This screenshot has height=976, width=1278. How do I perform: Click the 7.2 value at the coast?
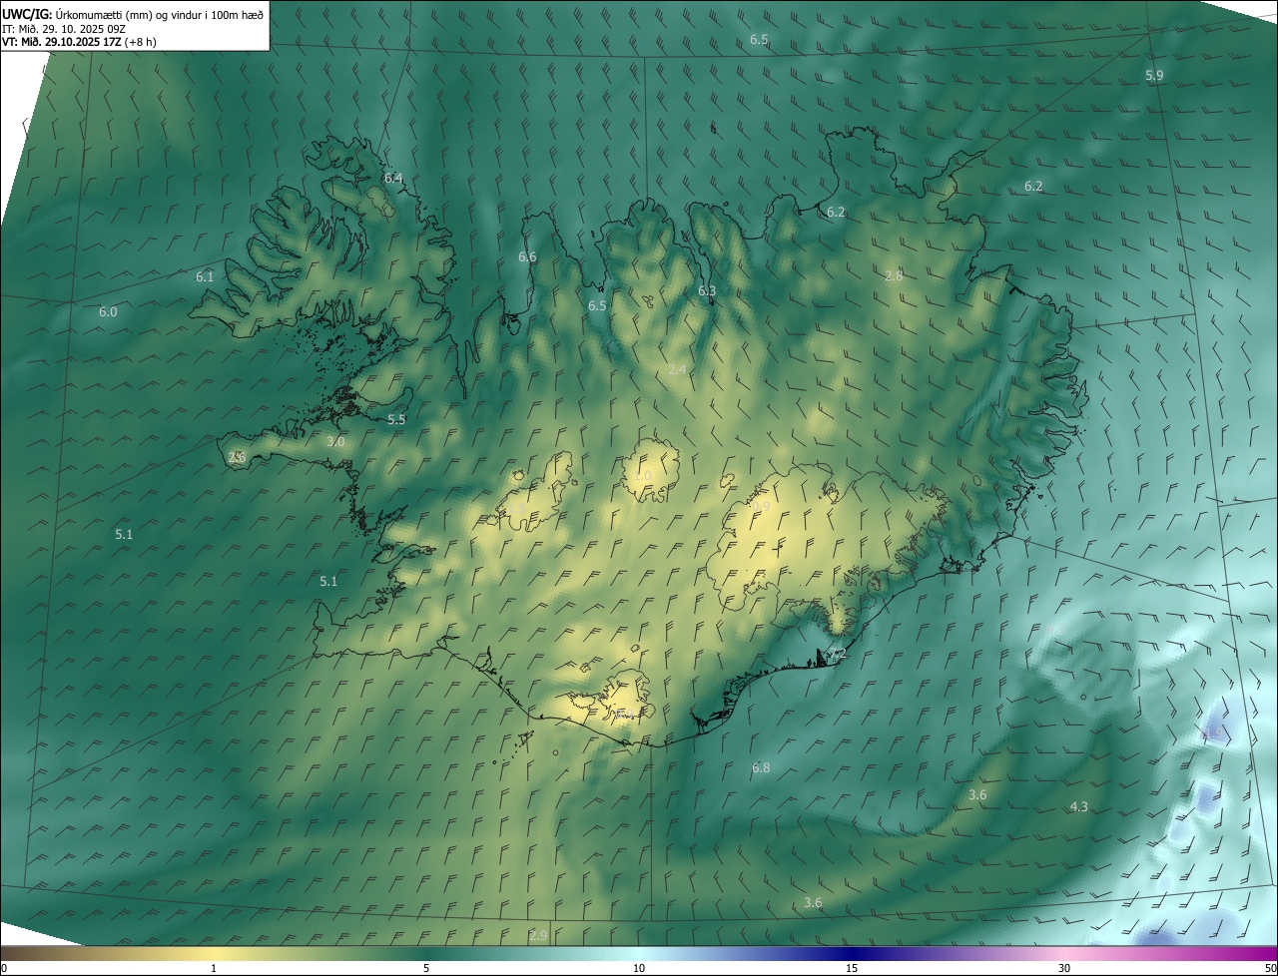837,655
